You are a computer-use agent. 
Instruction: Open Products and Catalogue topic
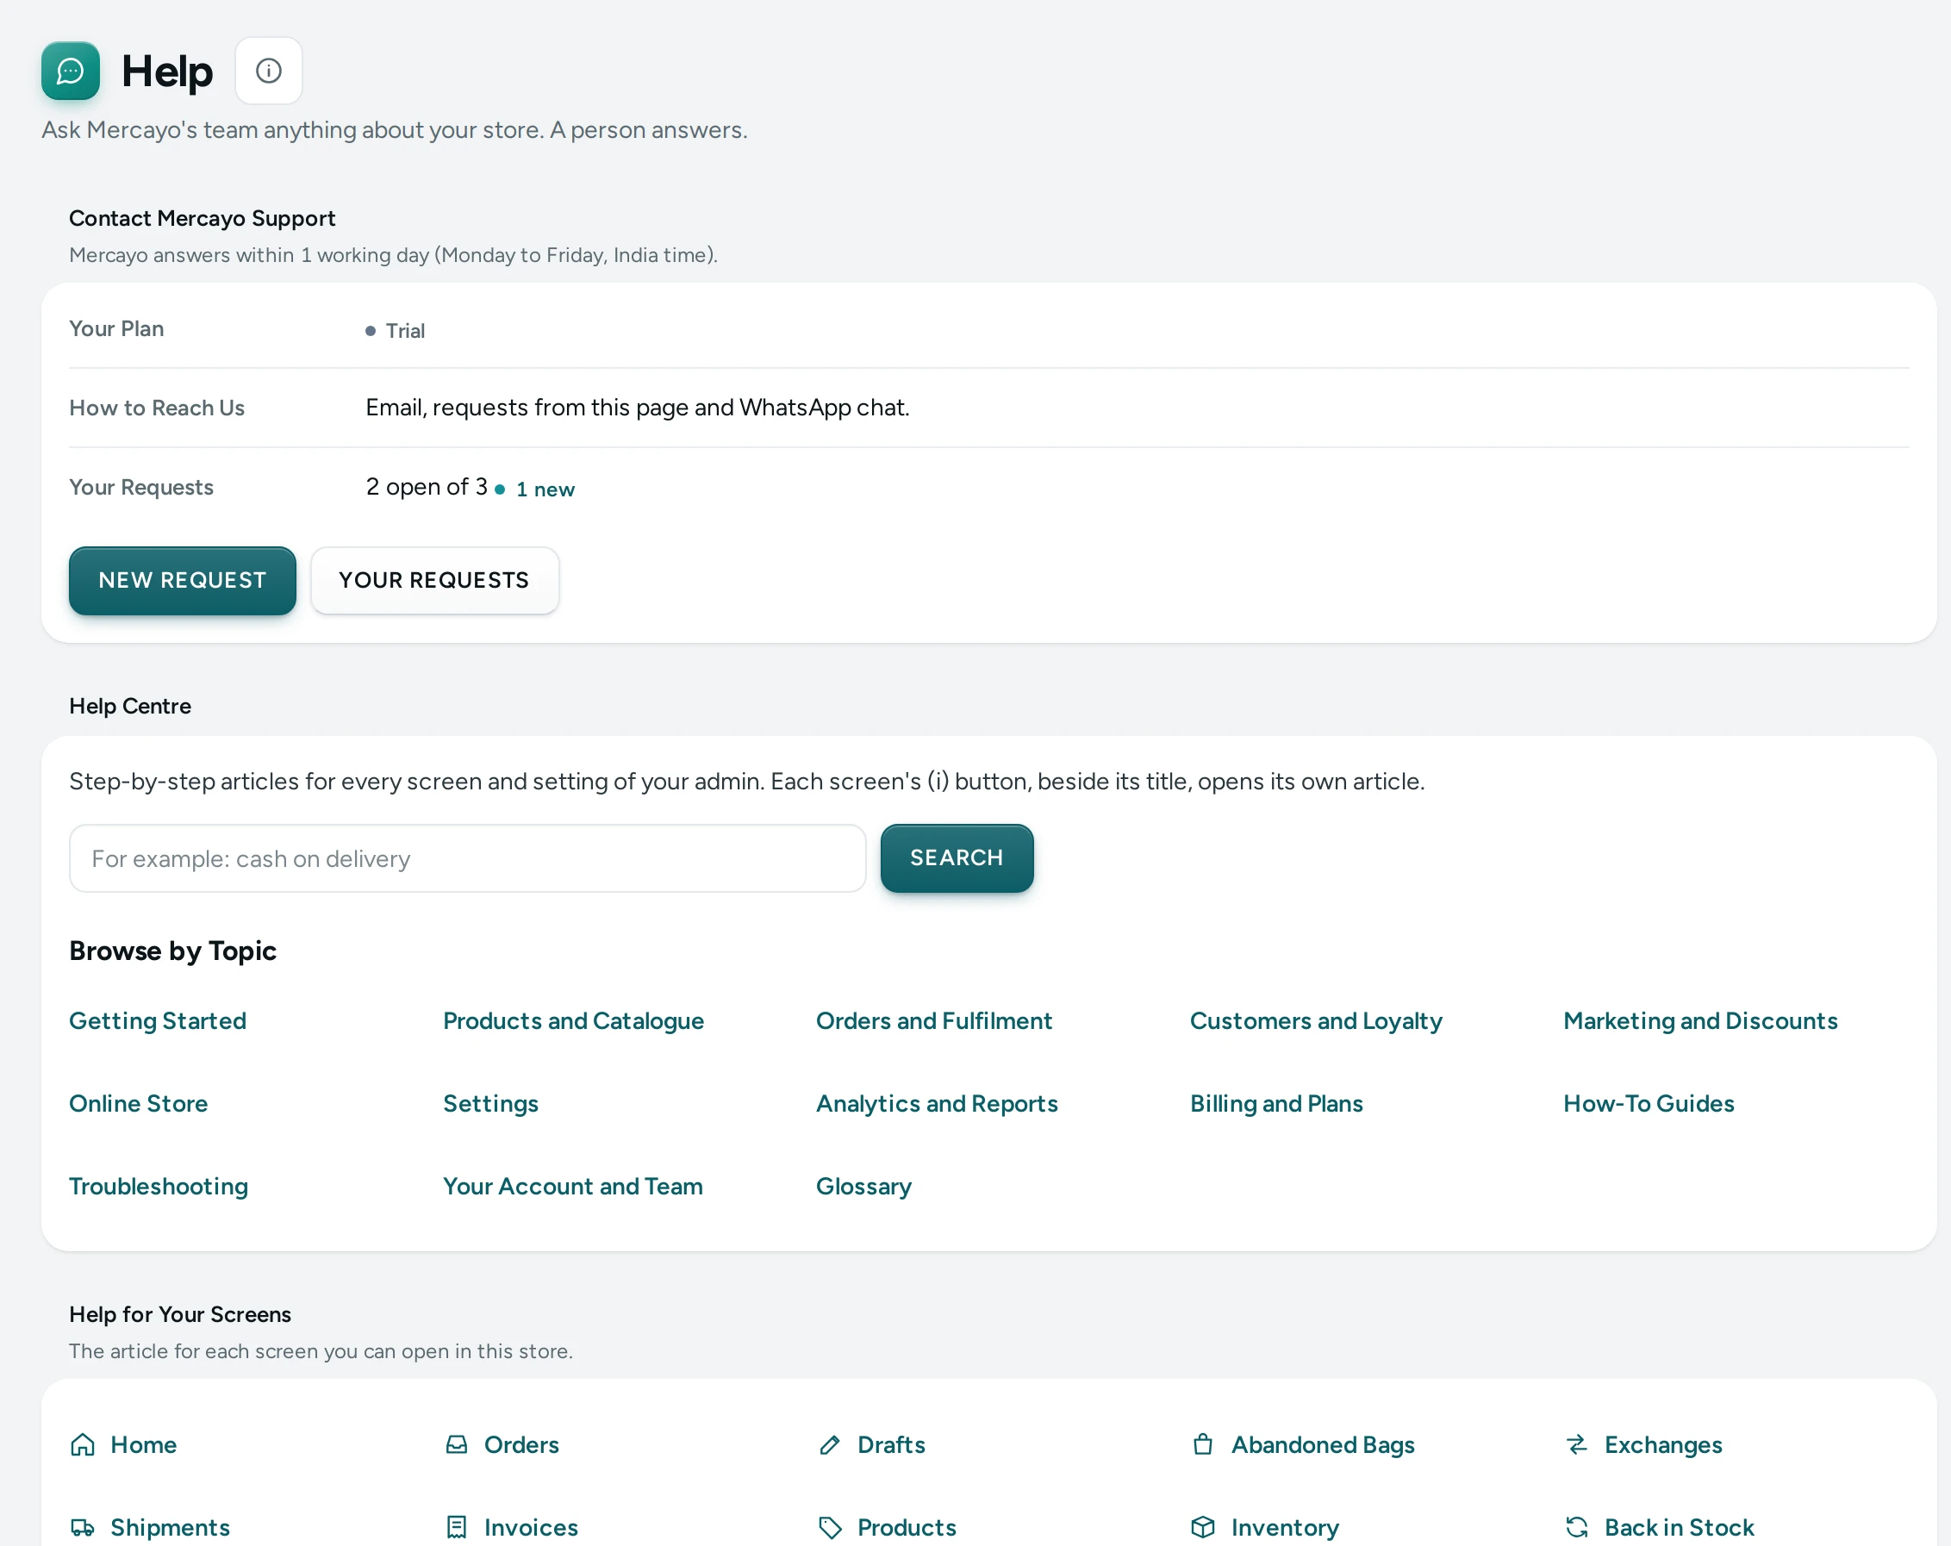574,1021
